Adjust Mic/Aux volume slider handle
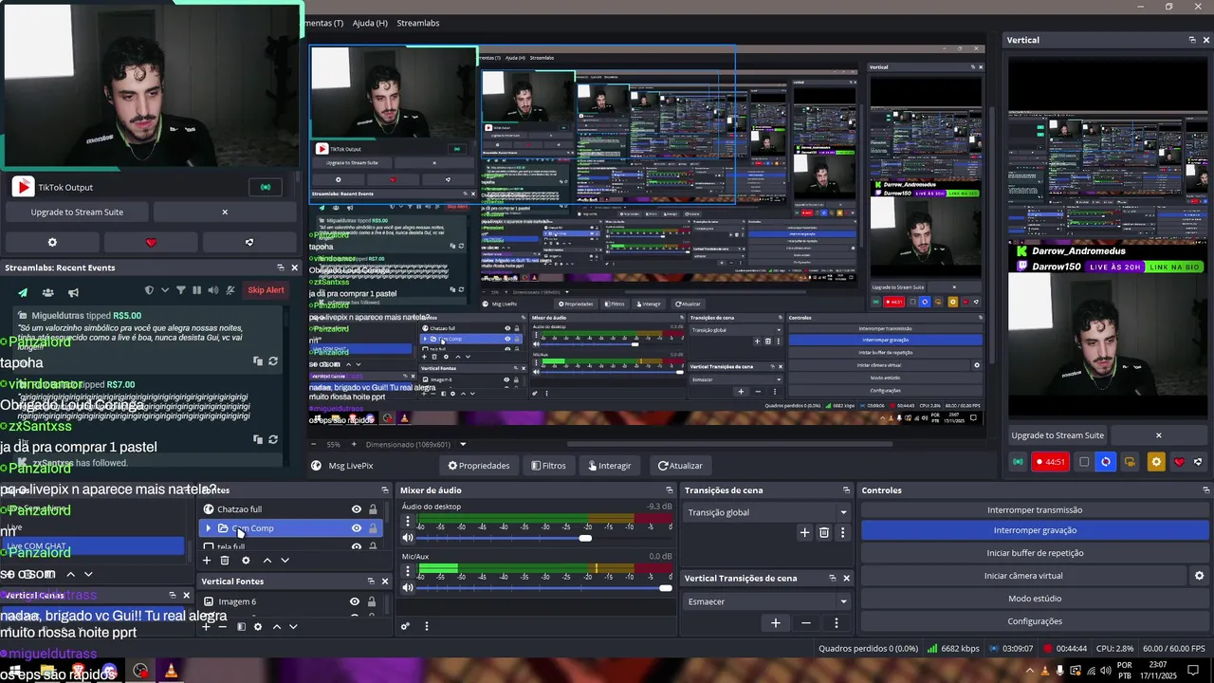Viewport: 1214px width, 683px height. (666, 588)
